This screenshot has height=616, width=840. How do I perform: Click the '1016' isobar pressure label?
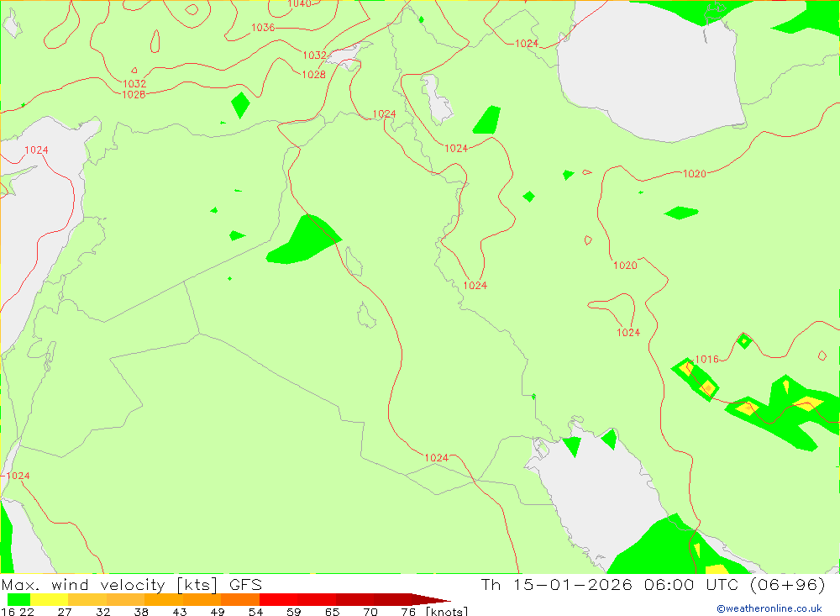coord(707,359)
